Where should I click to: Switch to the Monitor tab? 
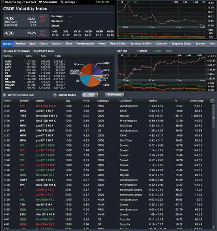tap(20, 43)
